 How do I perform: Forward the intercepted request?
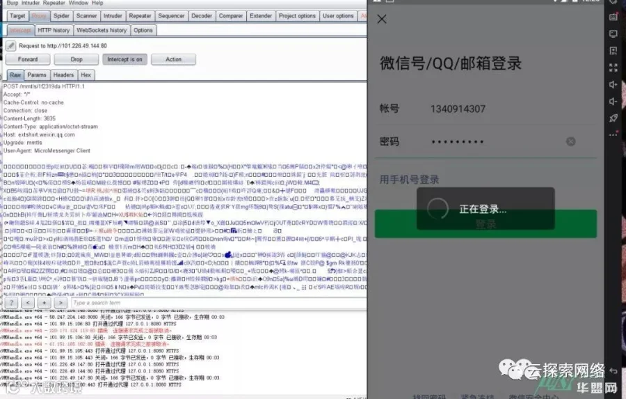coord(28,59)
